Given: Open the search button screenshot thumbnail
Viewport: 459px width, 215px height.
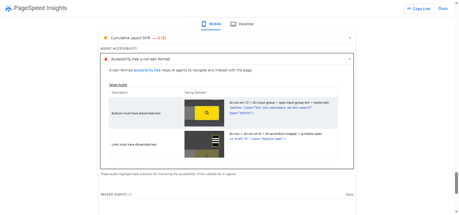Looking at the screenshot, I should [x=204, y=113].
